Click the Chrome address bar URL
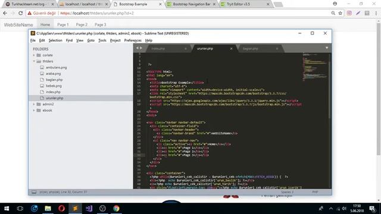The image size is (381, 214). (x=97, y=13)
